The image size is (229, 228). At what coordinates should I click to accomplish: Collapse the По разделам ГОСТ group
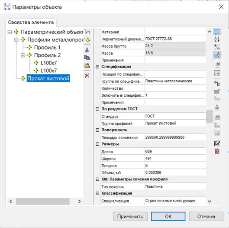tap(97, 109)
